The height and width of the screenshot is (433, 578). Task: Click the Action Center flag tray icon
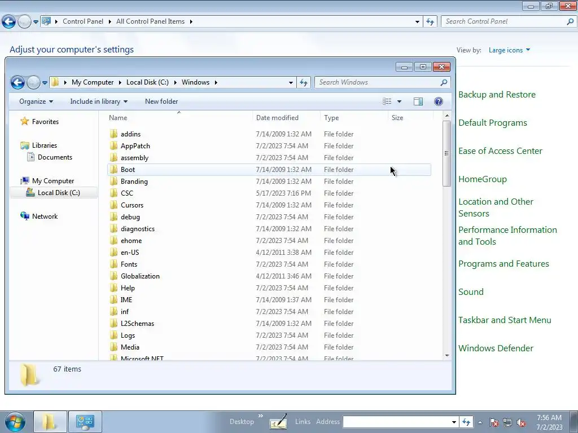click(x=494, y=422)
